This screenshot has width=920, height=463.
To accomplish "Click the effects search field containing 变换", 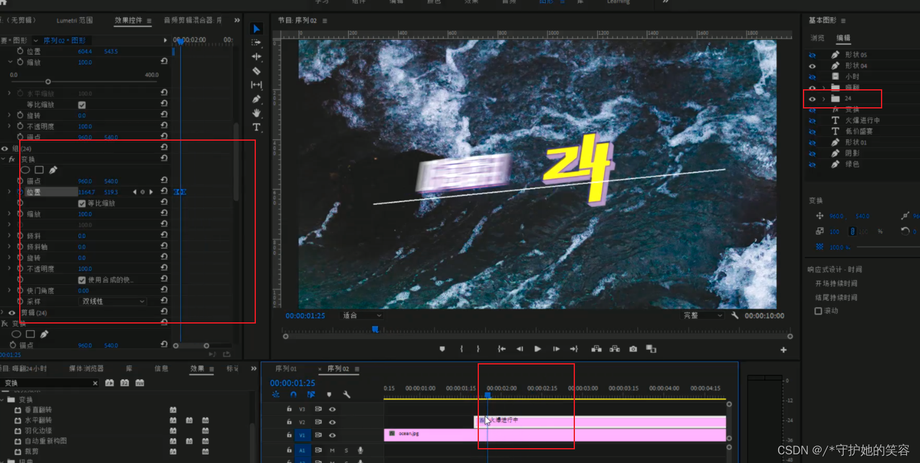I will coord(50,383).
